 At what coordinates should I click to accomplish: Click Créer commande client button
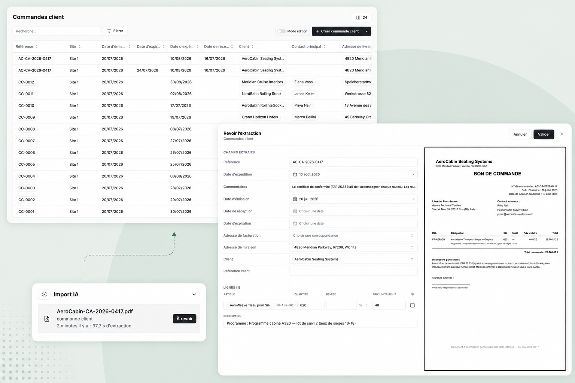(337, 31)
